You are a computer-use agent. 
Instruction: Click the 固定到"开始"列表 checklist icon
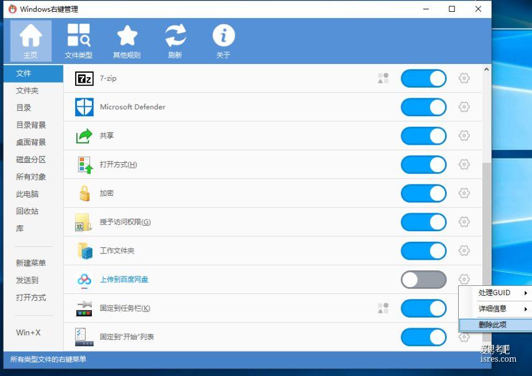(84, 337)
